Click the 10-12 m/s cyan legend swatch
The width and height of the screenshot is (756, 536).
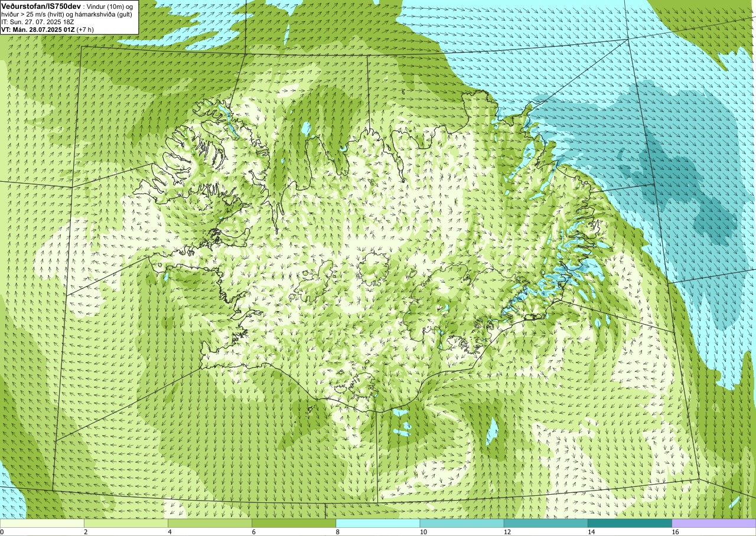(462, 523)
